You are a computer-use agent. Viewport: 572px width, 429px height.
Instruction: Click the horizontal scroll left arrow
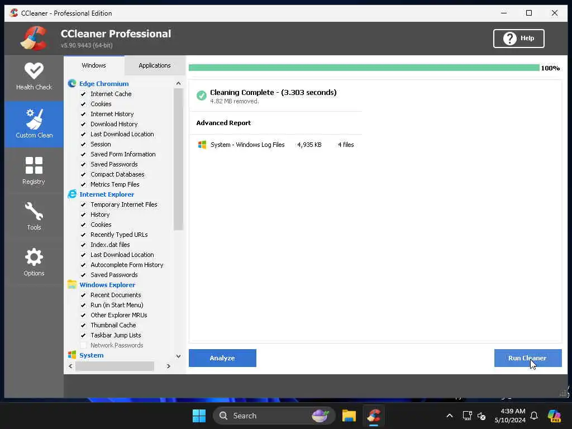tap(71, 366)
